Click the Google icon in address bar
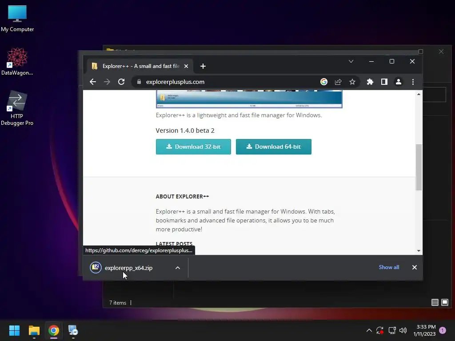This screenshot has height=341, width=455. pos(324,82)
